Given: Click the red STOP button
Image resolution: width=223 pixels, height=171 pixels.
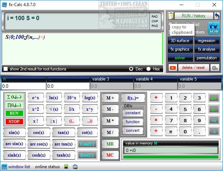Looking at the screenshot, I should click(14, 121).
